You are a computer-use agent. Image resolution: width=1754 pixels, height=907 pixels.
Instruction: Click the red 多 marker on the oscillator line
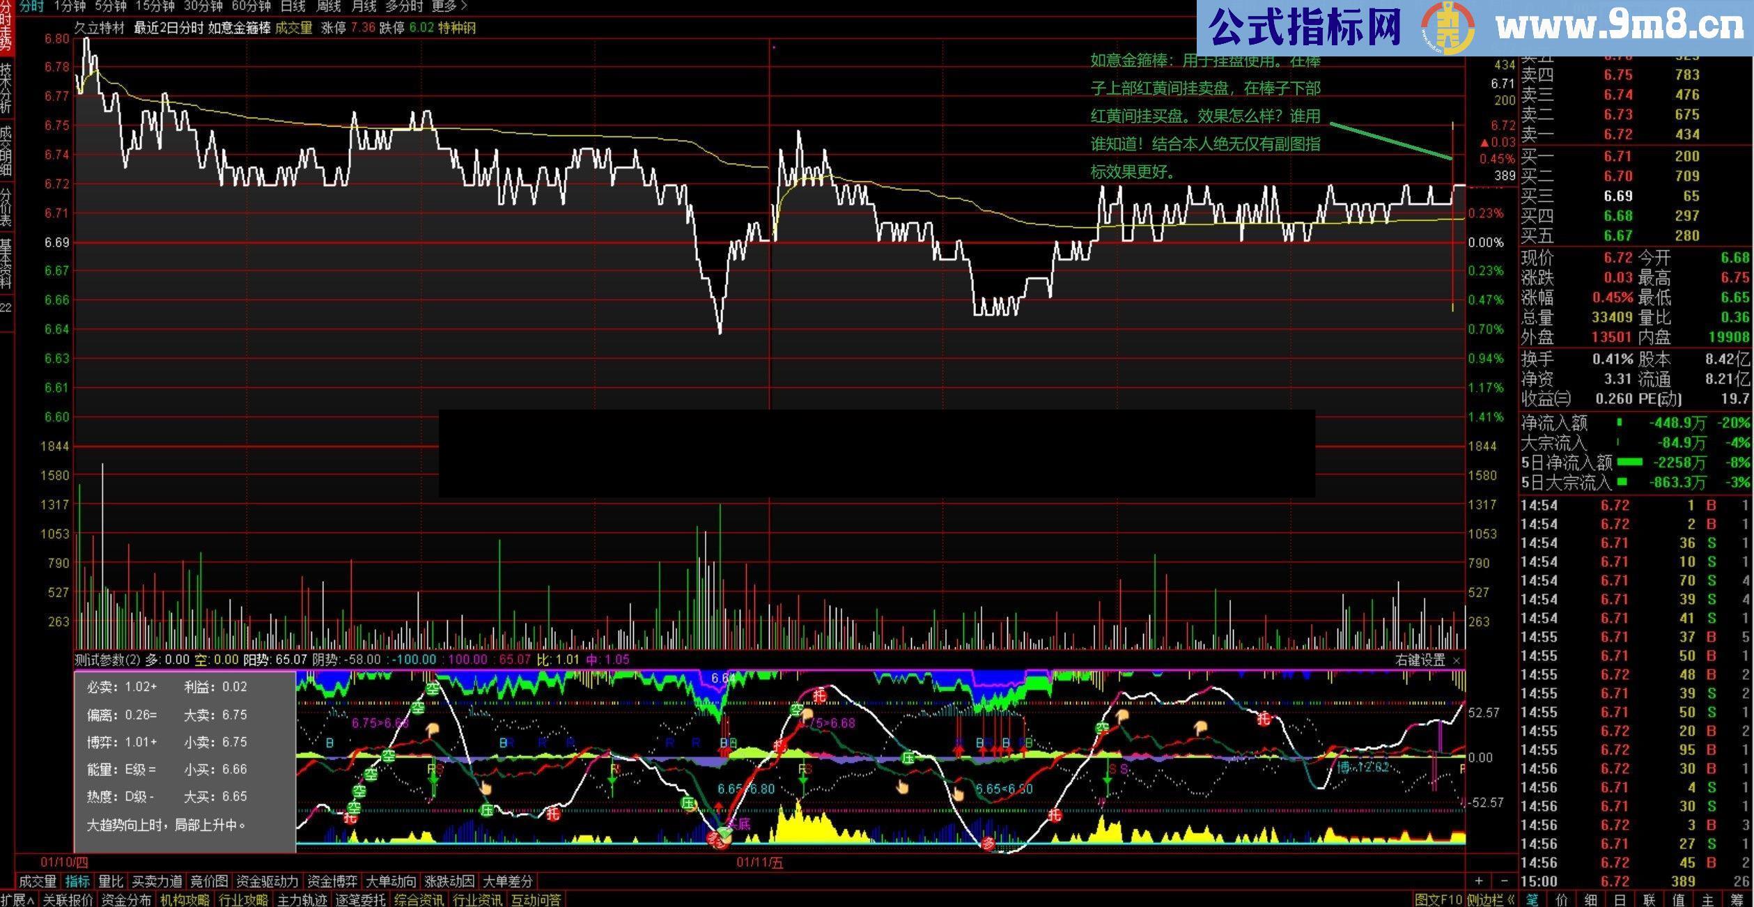tap(988, 844)
